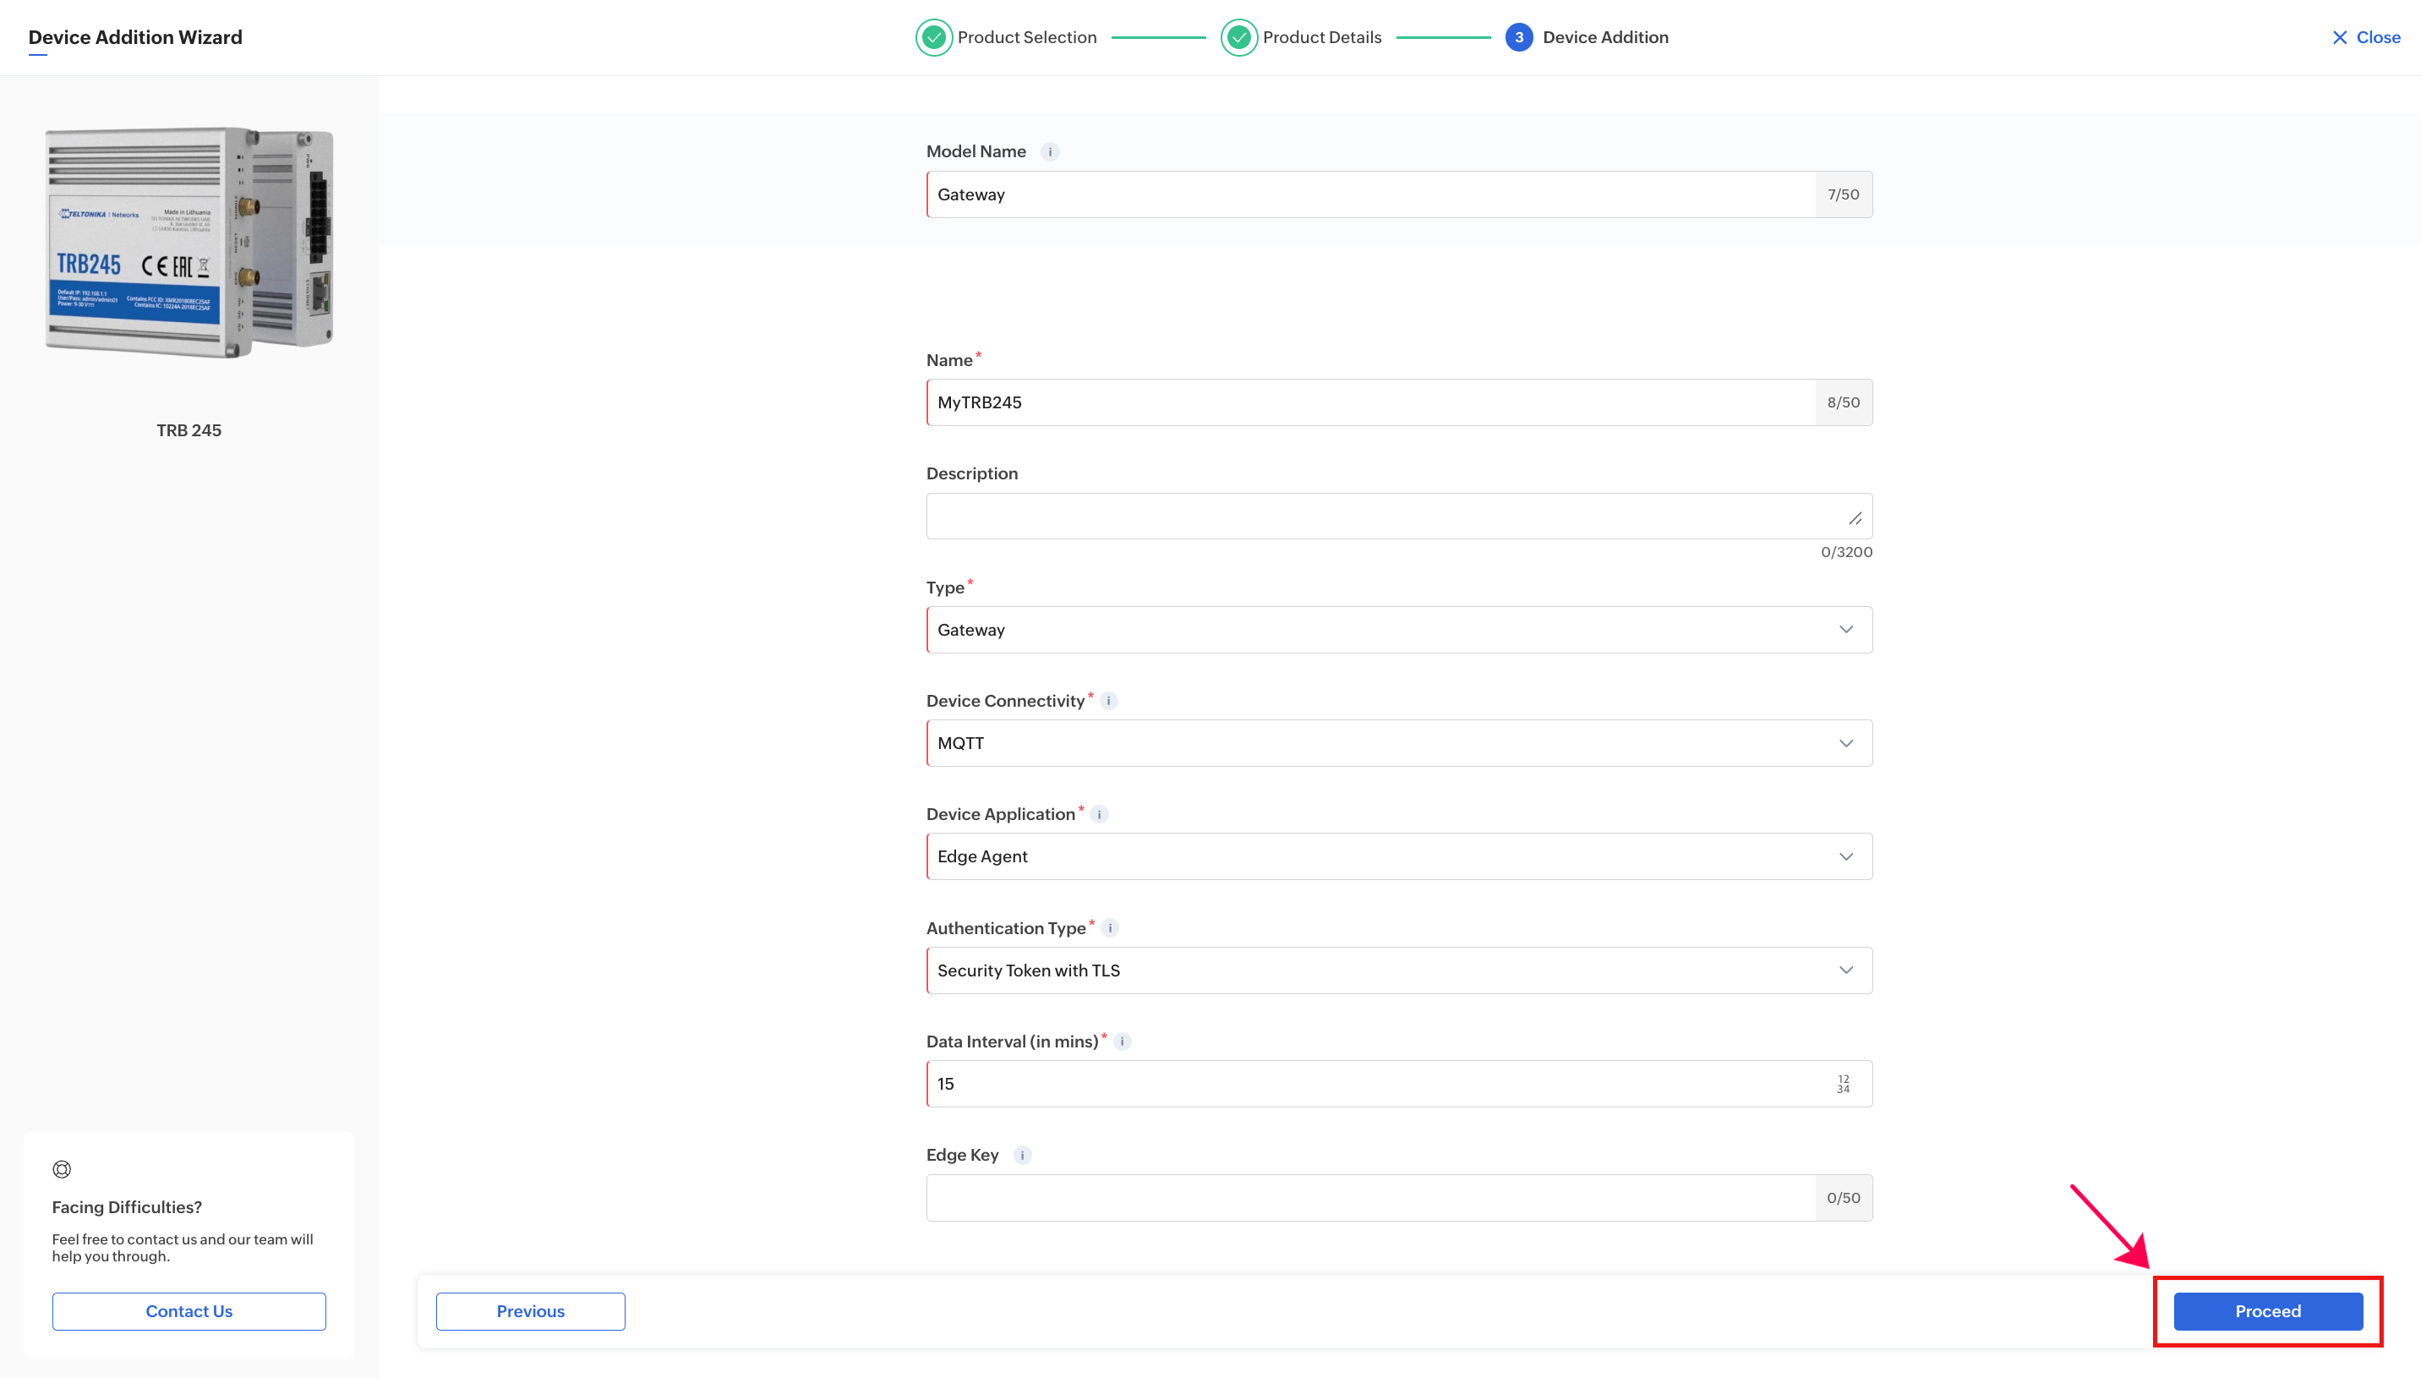The width and height of the screenshot is (2421, 1378).
Task: Expand the Device Connectivity MQTT dropdown
Action: click(1398, 744)
